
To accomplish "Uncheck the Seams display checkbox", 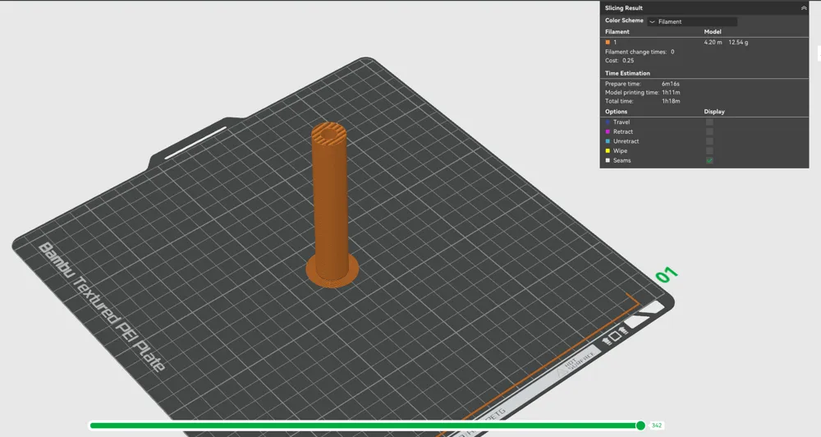I will (x=709, y=160).
